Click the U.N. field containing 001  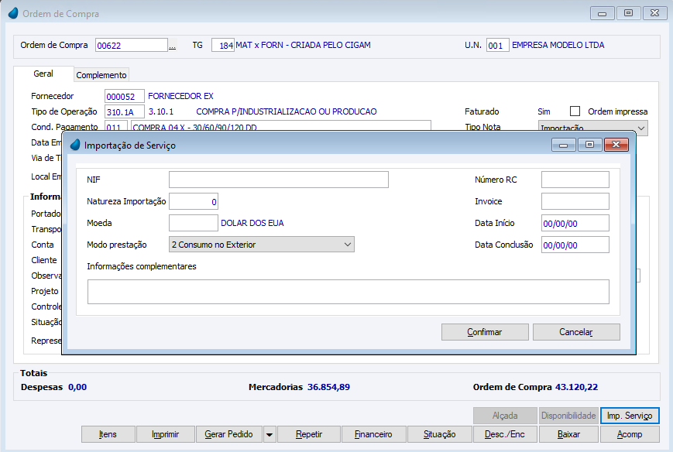pyautogui.click(x=498, y=45)
